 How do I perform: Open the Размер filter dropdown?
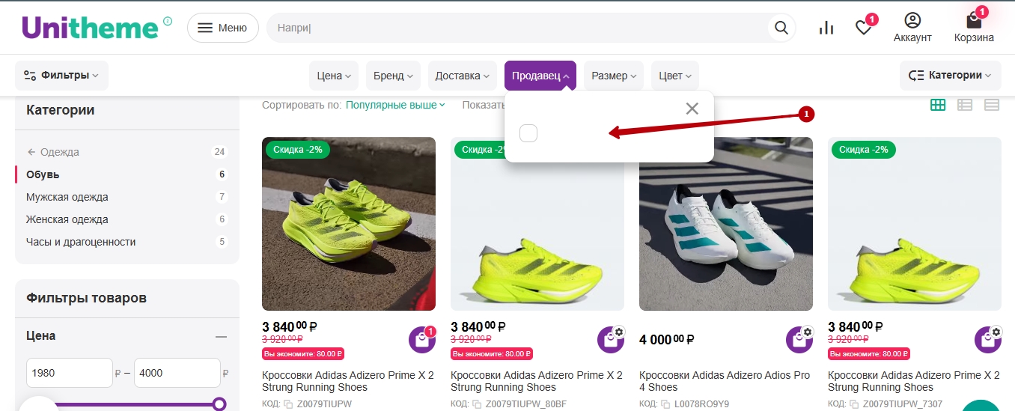[614, 76]
